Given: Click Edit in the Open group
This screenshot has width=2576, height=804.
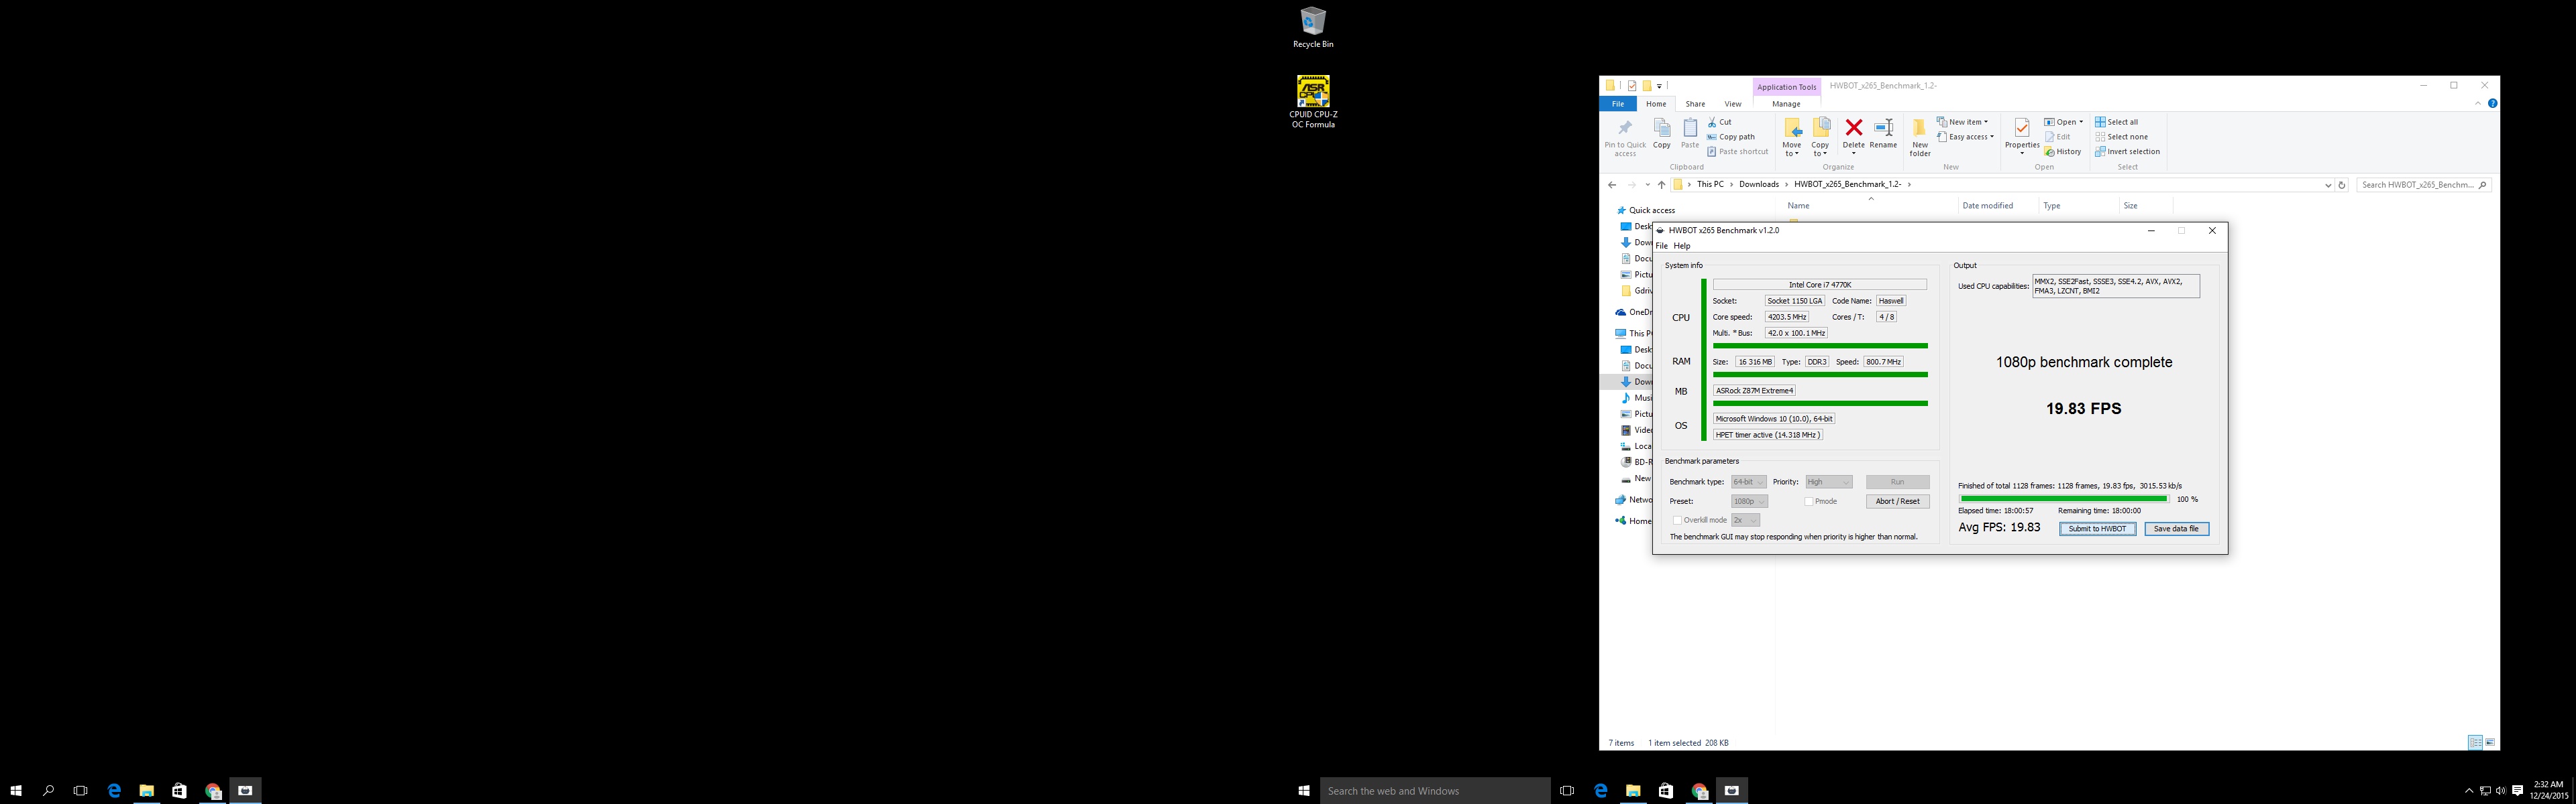Looking at the screenshot, I should [x=2057, y=137].
